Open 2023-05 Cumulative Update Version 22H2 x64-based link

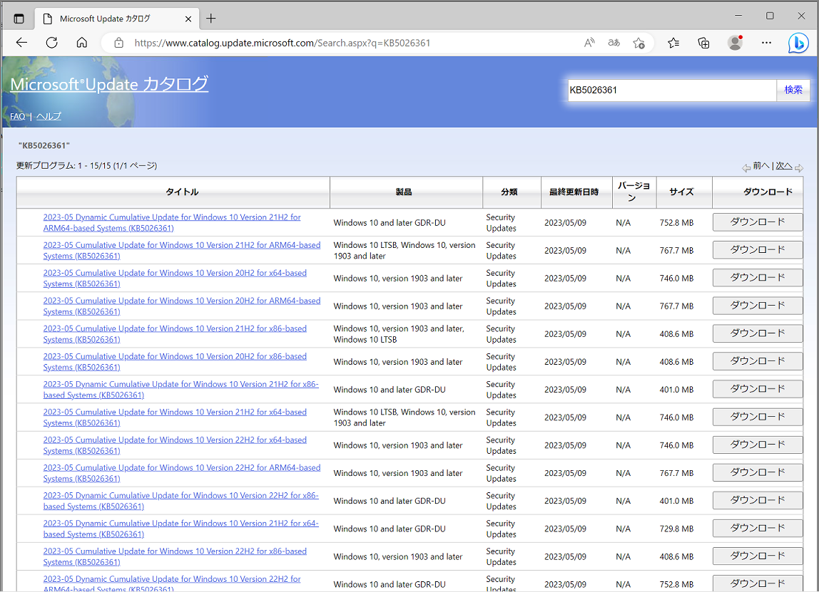[x=175, y=445]
